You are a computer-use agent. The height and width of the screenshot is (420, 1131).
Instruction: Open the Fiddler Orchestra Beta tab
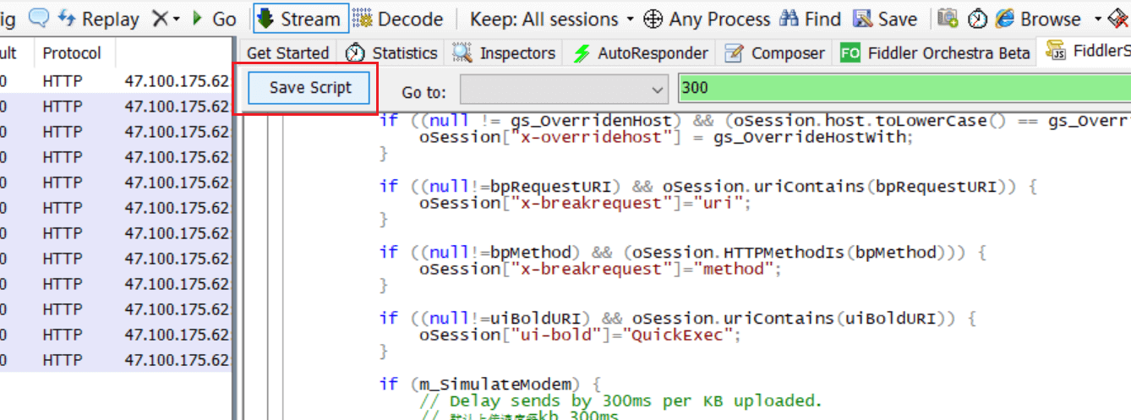click(x=935, y=52)
